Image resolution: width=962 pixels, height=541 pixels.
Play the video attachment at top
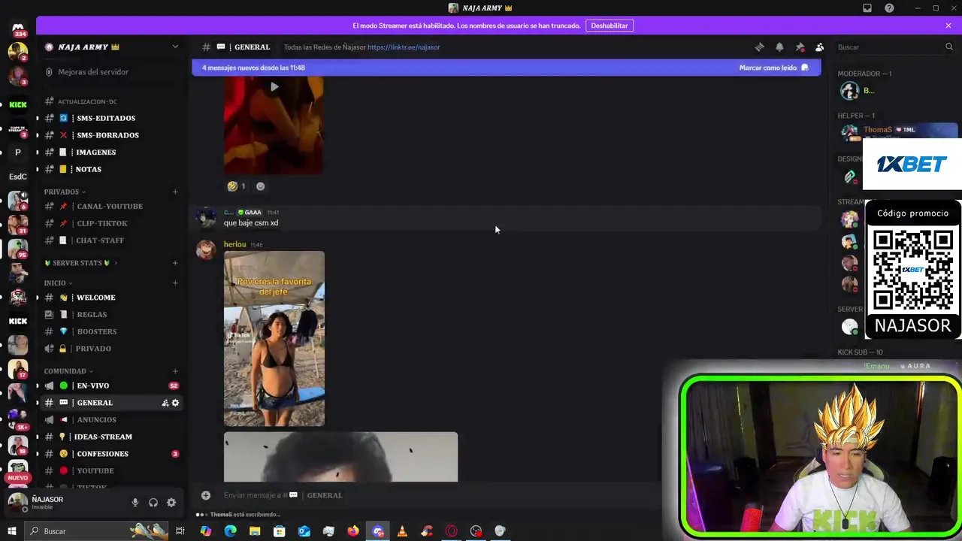274,87
